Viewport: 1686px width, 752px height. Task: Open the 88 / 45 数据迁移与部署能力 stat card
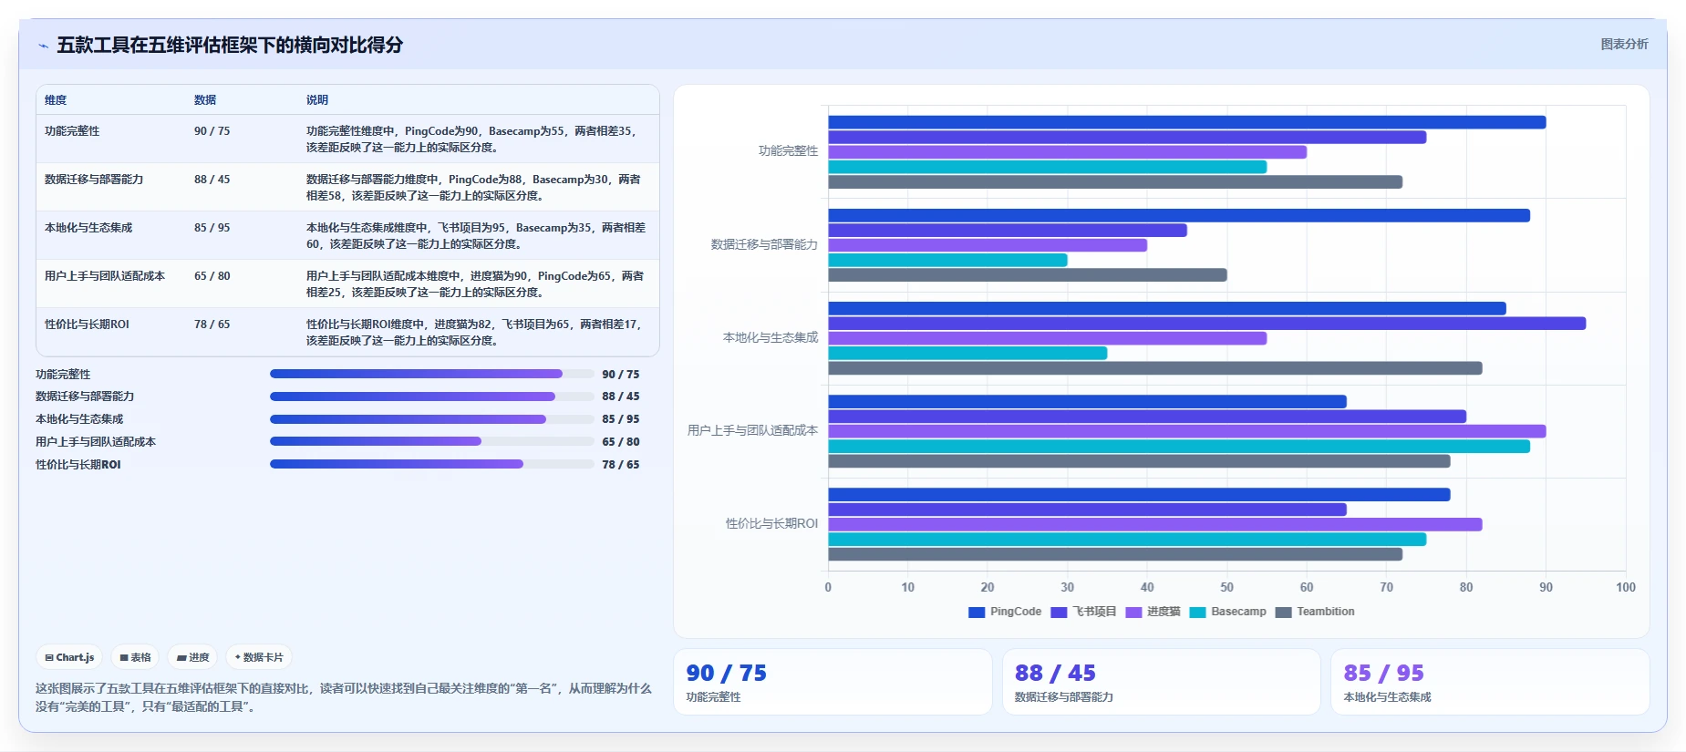(1161, 682)
